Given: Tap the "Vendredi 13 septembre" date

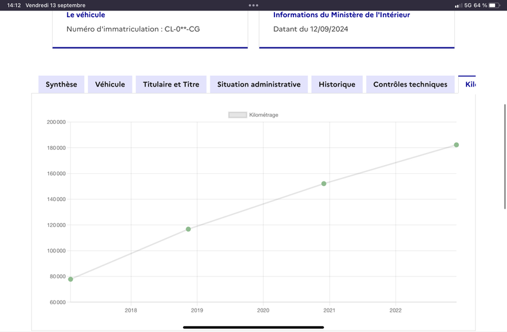Looking at the screenshot, I should [55, 5].
